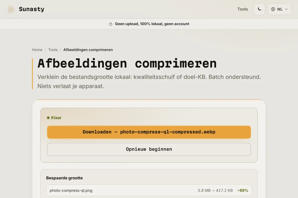
Task: Click the green Klaar status dot
Action: tap(48, 118)
